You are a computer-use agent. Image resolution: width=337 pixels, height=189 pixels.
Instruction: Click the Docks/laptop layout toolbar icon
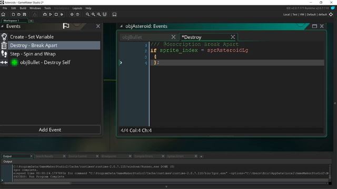(115, 15)
